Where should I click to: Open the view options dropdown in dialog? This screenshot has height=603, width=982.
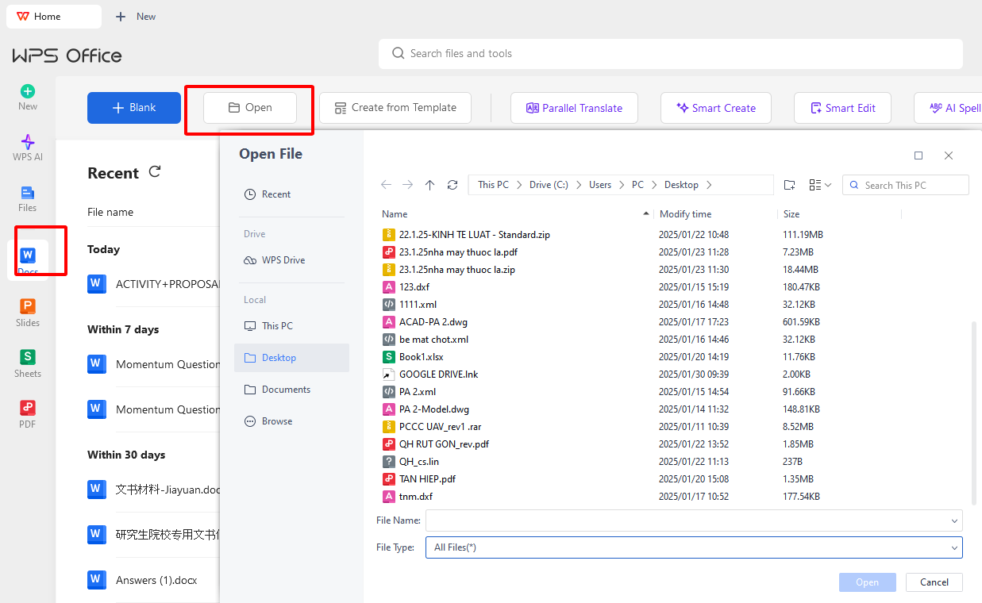819,184
